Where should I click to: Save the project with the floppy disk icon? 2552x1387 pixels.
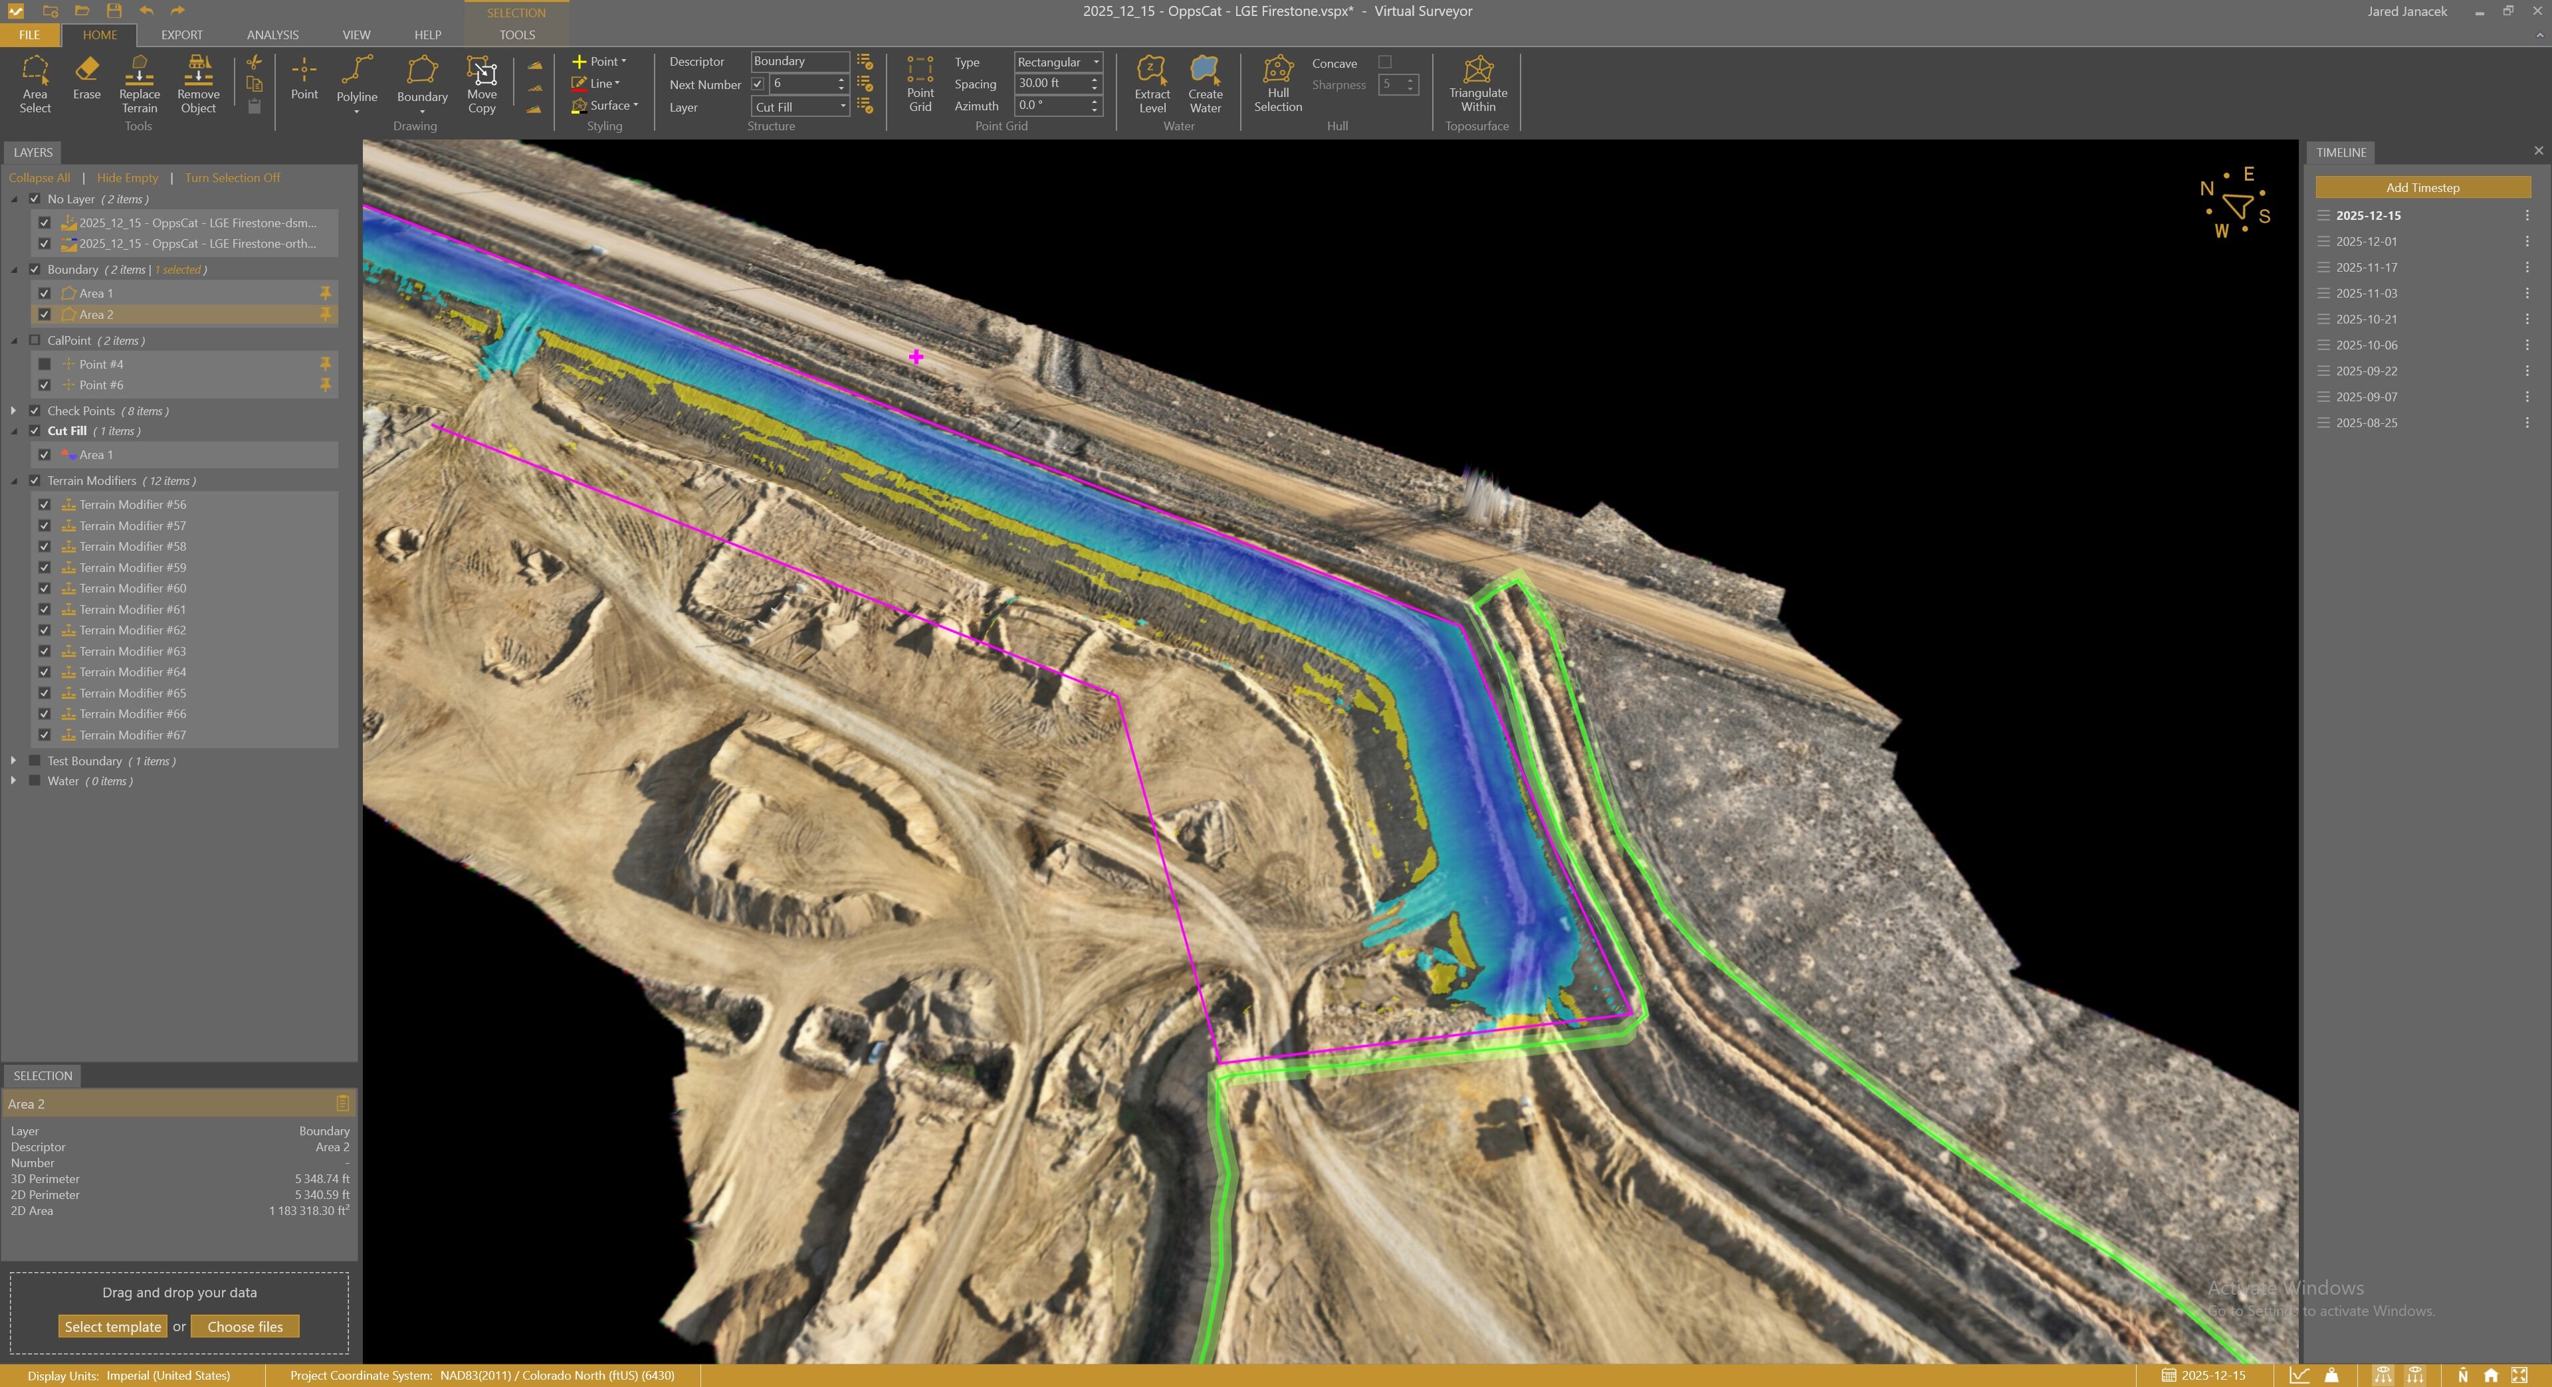[114, 11]
